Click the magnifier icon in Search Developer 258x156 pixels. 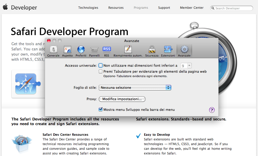tap(213, 8)
